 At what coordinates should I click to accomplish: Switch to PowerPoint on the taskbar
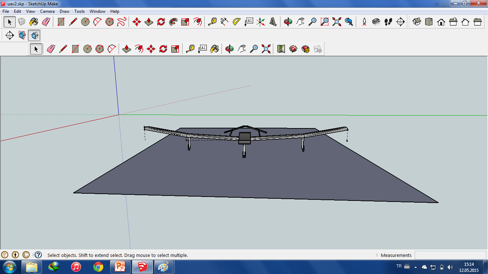[x=120, y=267]
